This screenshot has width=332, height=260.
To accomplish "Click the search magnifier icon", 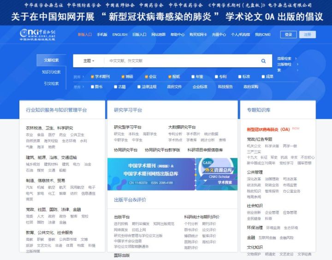I will click(263, 61).
